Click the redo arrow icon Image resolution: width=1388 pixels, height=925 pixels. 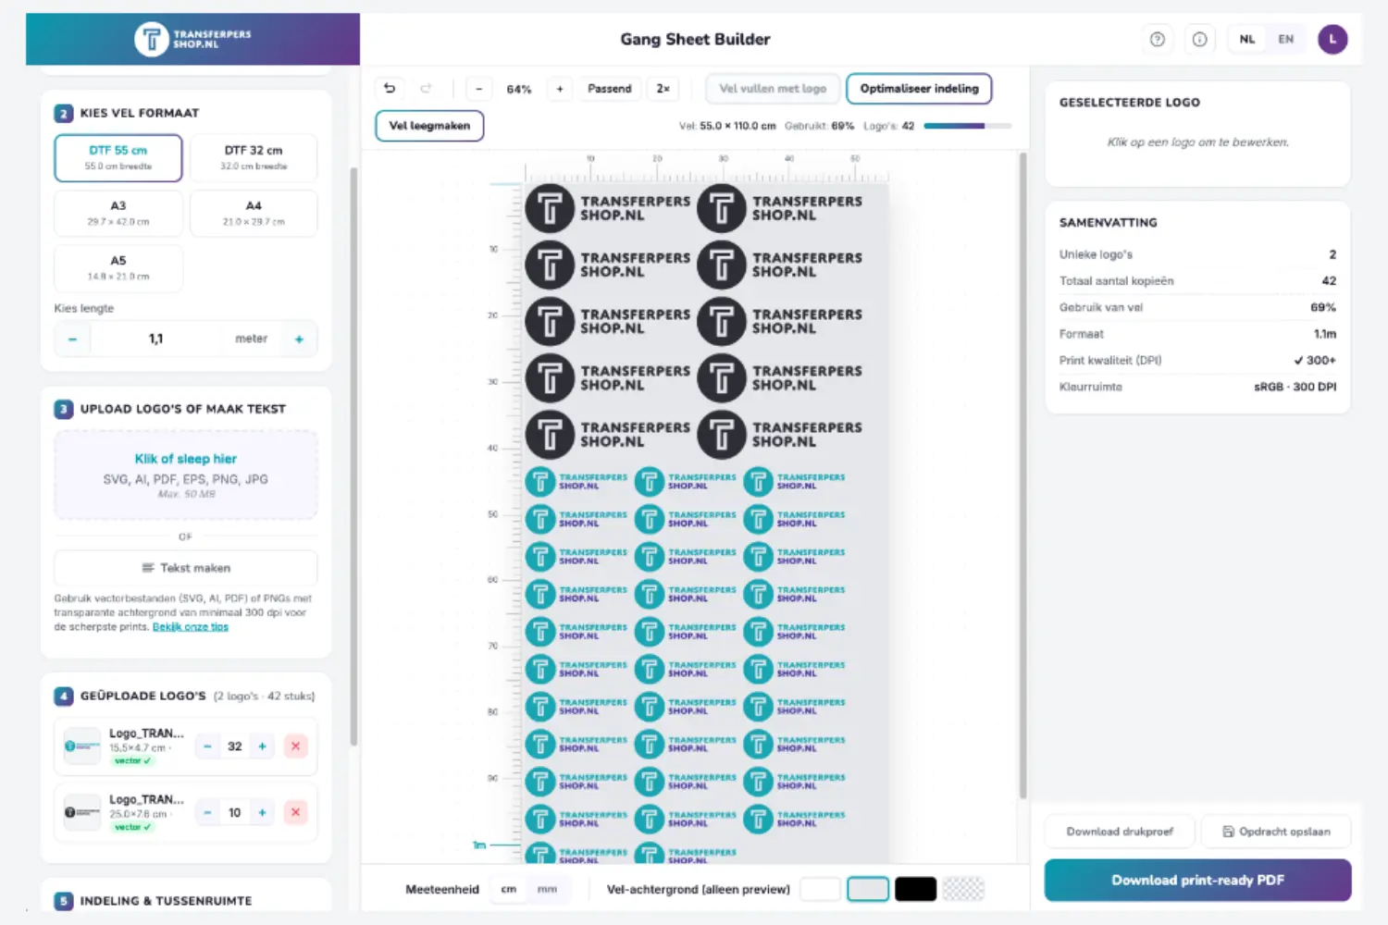(x=426, y=89)
